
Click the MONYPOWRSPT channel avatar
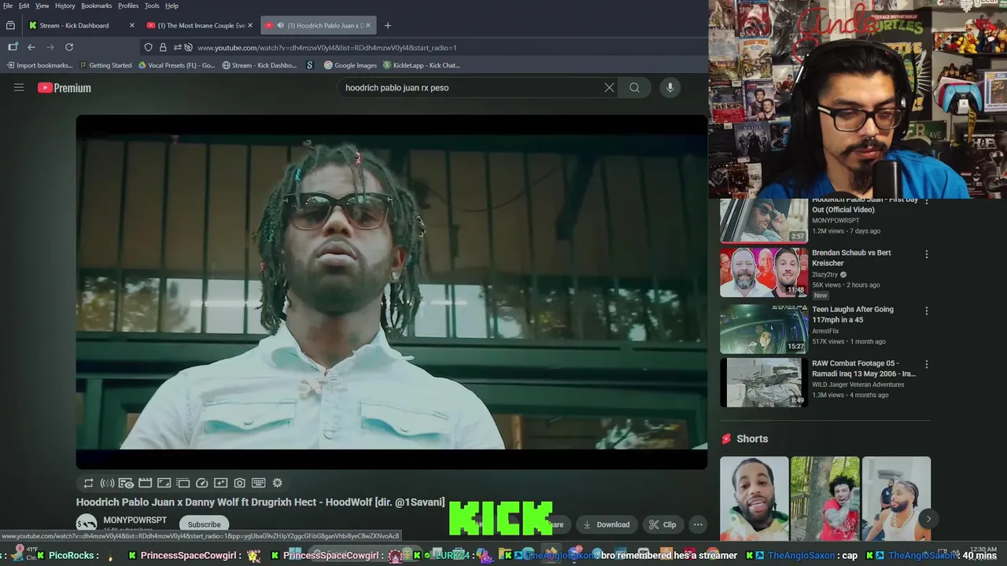pos(87,524)
